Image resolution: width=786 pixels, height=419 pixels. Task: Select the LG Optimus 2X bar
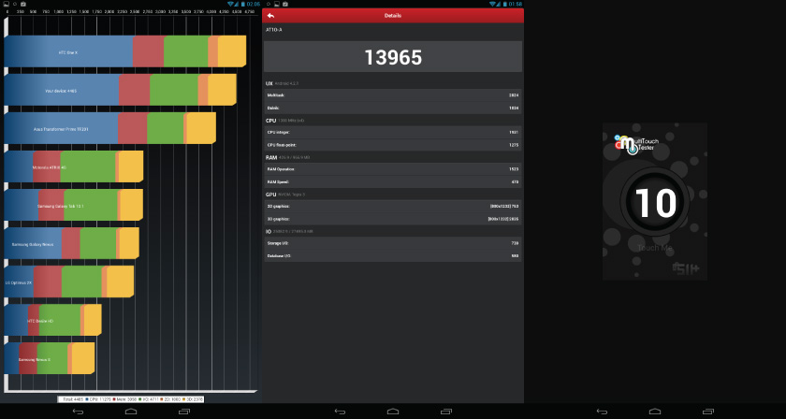[68, 282]
